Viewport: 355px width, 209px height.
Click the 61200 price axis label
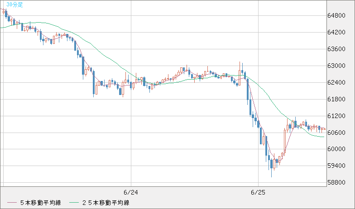[x=336, y=116]
